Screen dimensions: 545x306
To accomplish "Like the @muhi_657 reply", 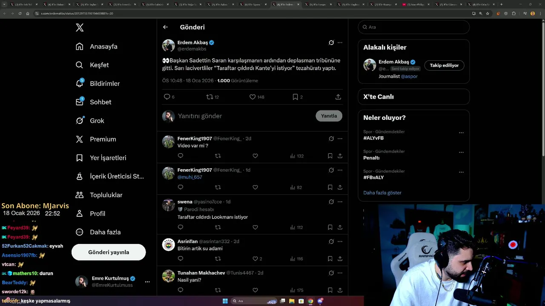I will click(x=255, y=187).
